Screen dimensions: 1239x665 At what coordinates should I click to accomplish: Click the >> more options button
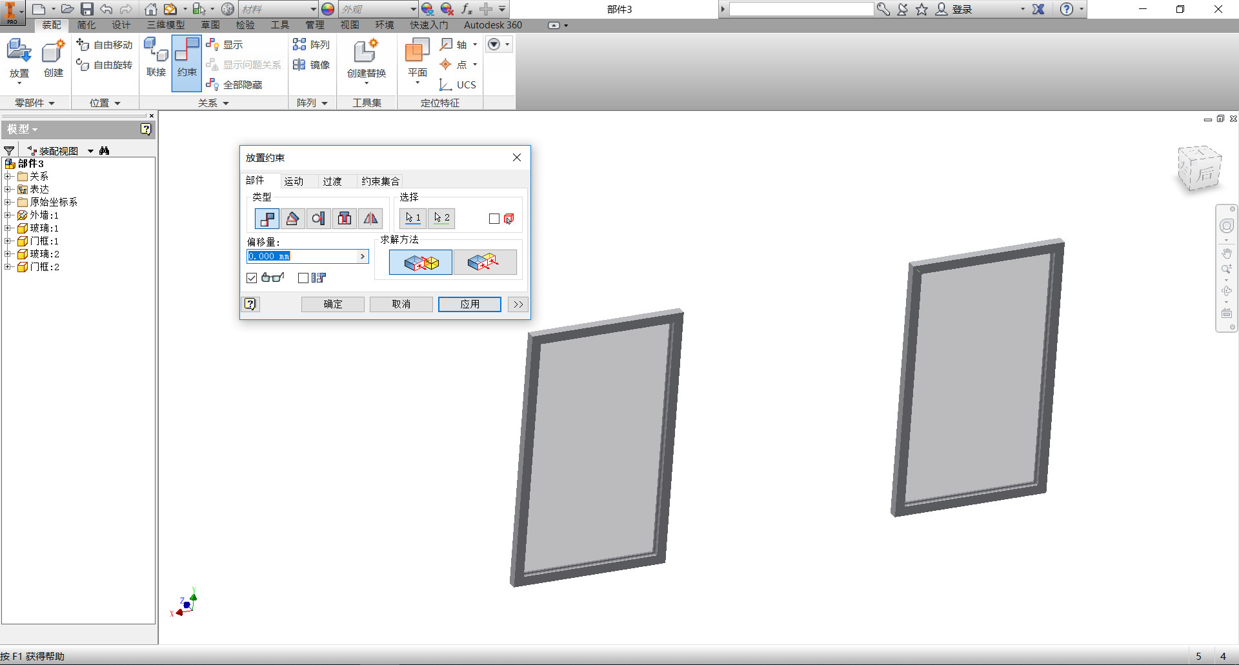tap(518, 304)
